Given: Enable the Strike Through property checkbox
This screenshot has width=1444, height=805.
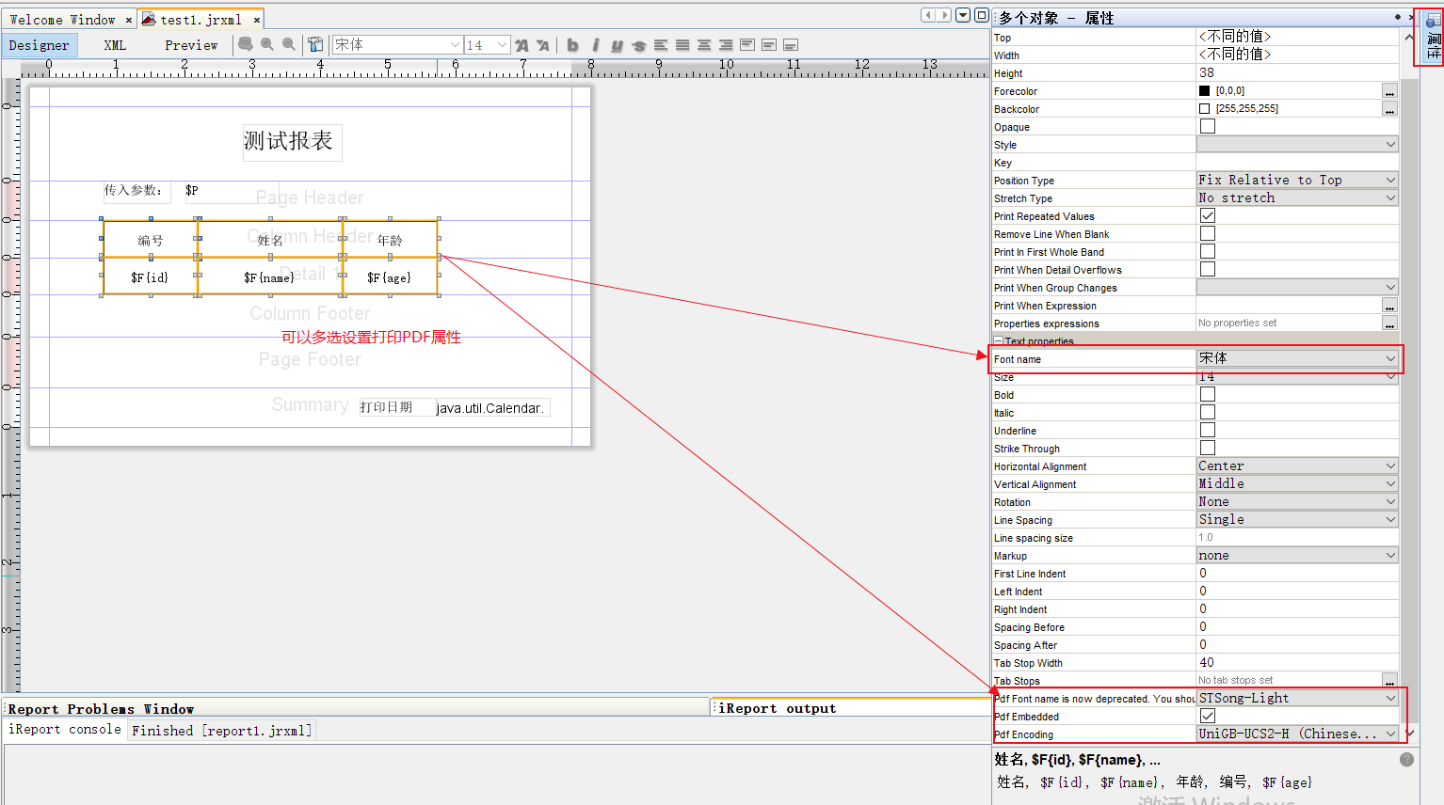Looking at the screenshot, I should pyautogui.click(x=1208, y=448).
